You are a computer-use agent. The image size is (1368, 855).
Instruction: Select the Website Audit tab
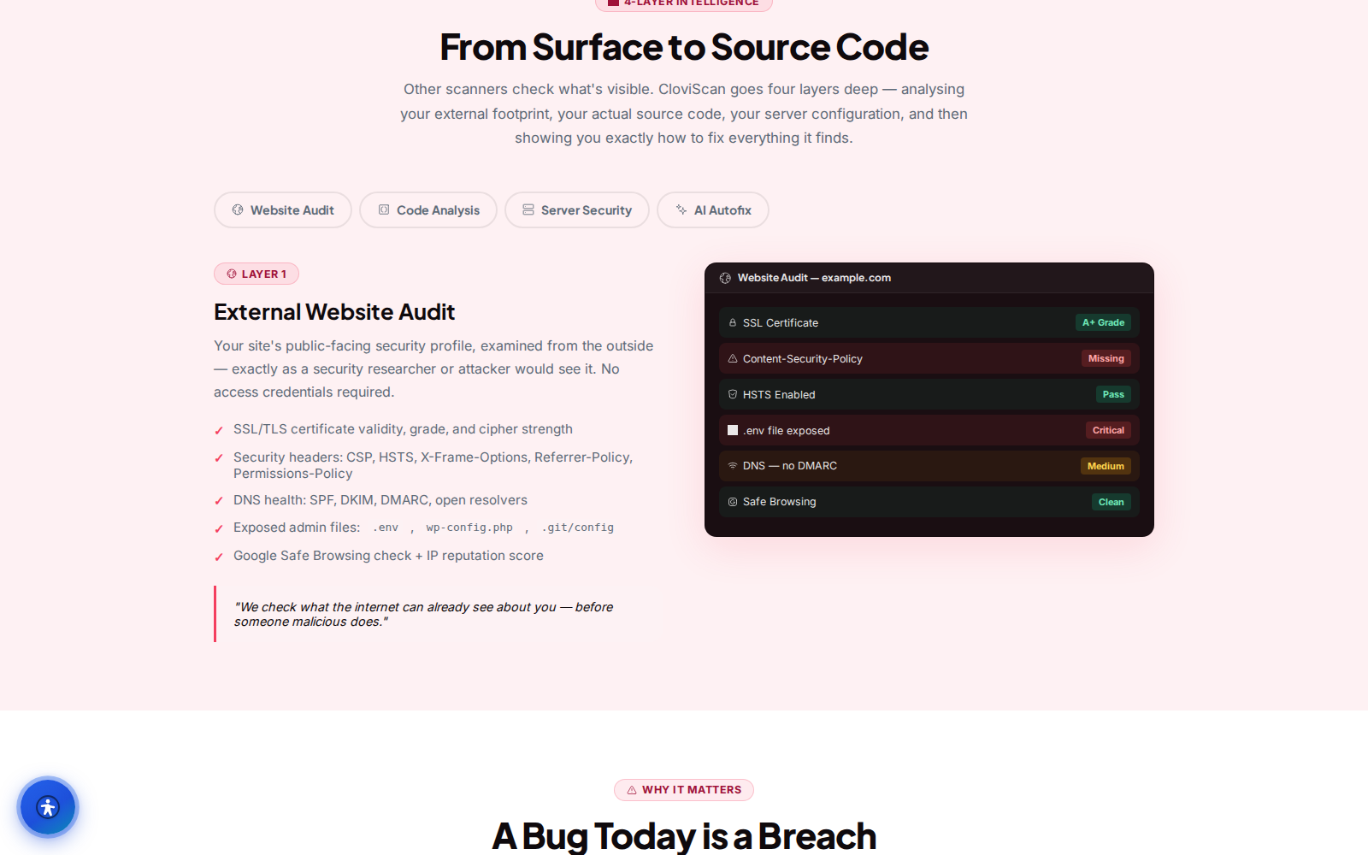point(283,210)
